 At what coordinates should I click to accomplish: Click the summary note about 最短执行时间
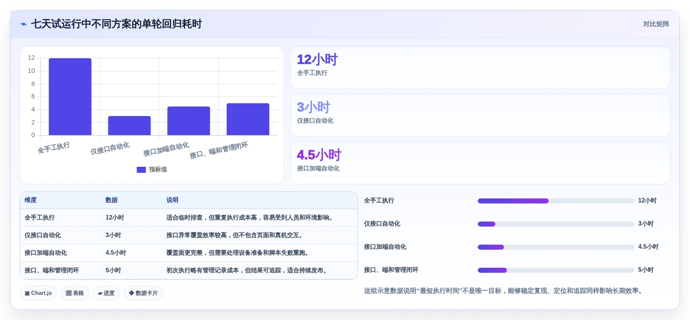pos(504,291)
